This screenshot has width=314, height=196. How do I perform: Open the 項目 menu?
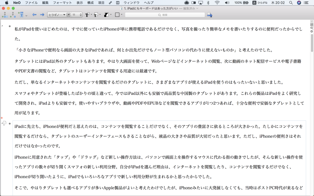(x=101, y=2)
